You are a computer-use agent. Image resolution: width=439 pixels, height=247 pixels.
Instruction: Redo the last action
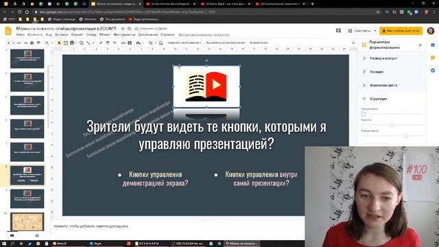point(25,43)
